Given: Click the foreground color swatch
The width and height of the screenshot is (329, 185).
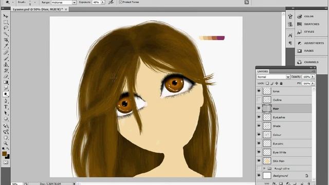Looking at the screenshot, I should click(x=5, y=154).
